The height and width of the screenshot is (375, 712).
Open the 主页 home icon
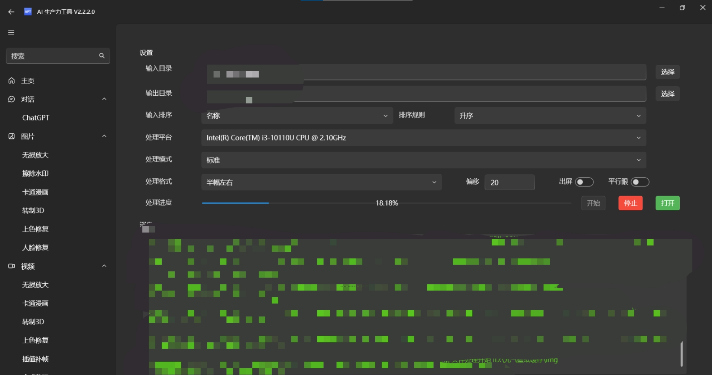pyautogui.click(x=12, y=80)
